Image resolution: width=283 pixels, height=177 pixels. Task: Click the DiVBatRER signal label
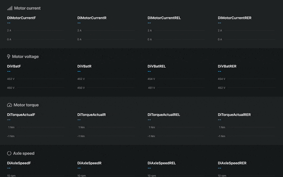coord(227,66)
